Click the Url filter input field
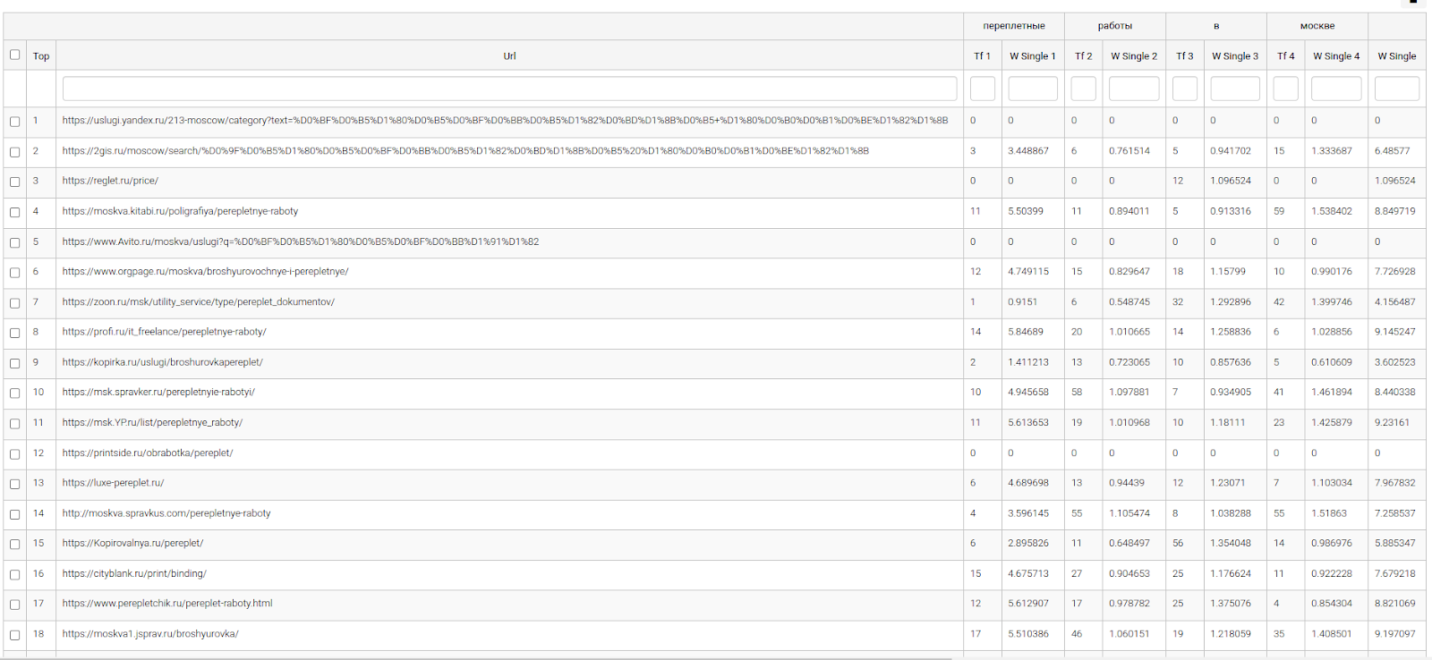Image resolution: width=1432 pixels, height=660 pixels. (x=509, y=89)
